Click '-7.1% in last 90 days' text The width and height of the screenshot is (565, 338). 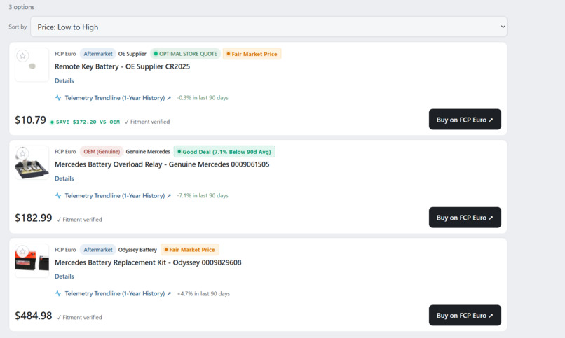coord(203,196)
